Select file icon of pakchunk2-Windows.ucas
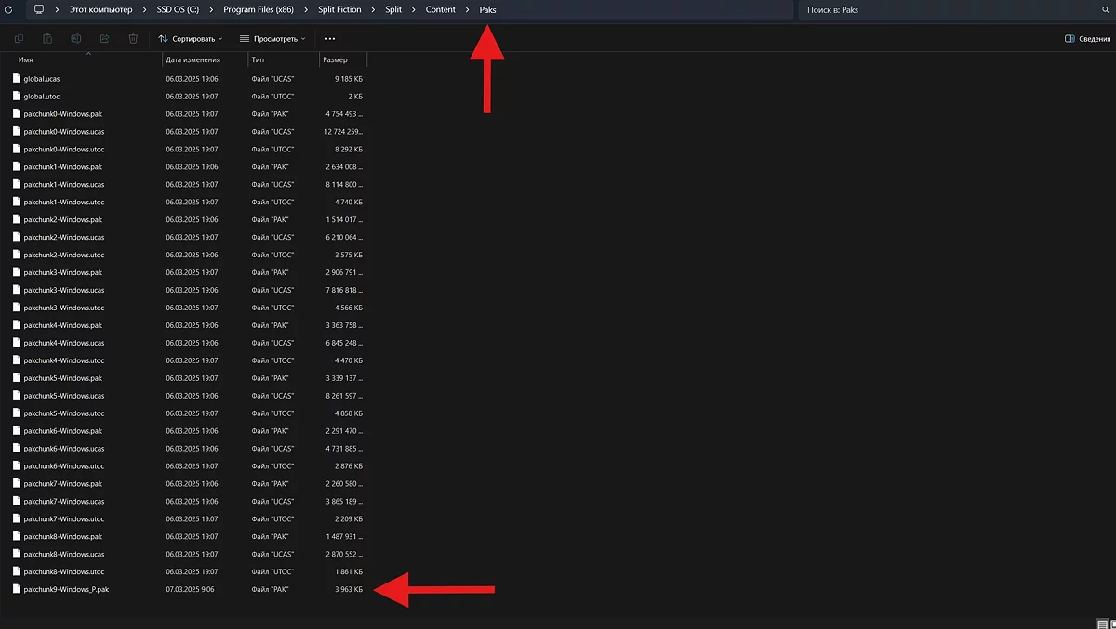The width and height of the screenshot is (1116, 629). coord(16,237)
